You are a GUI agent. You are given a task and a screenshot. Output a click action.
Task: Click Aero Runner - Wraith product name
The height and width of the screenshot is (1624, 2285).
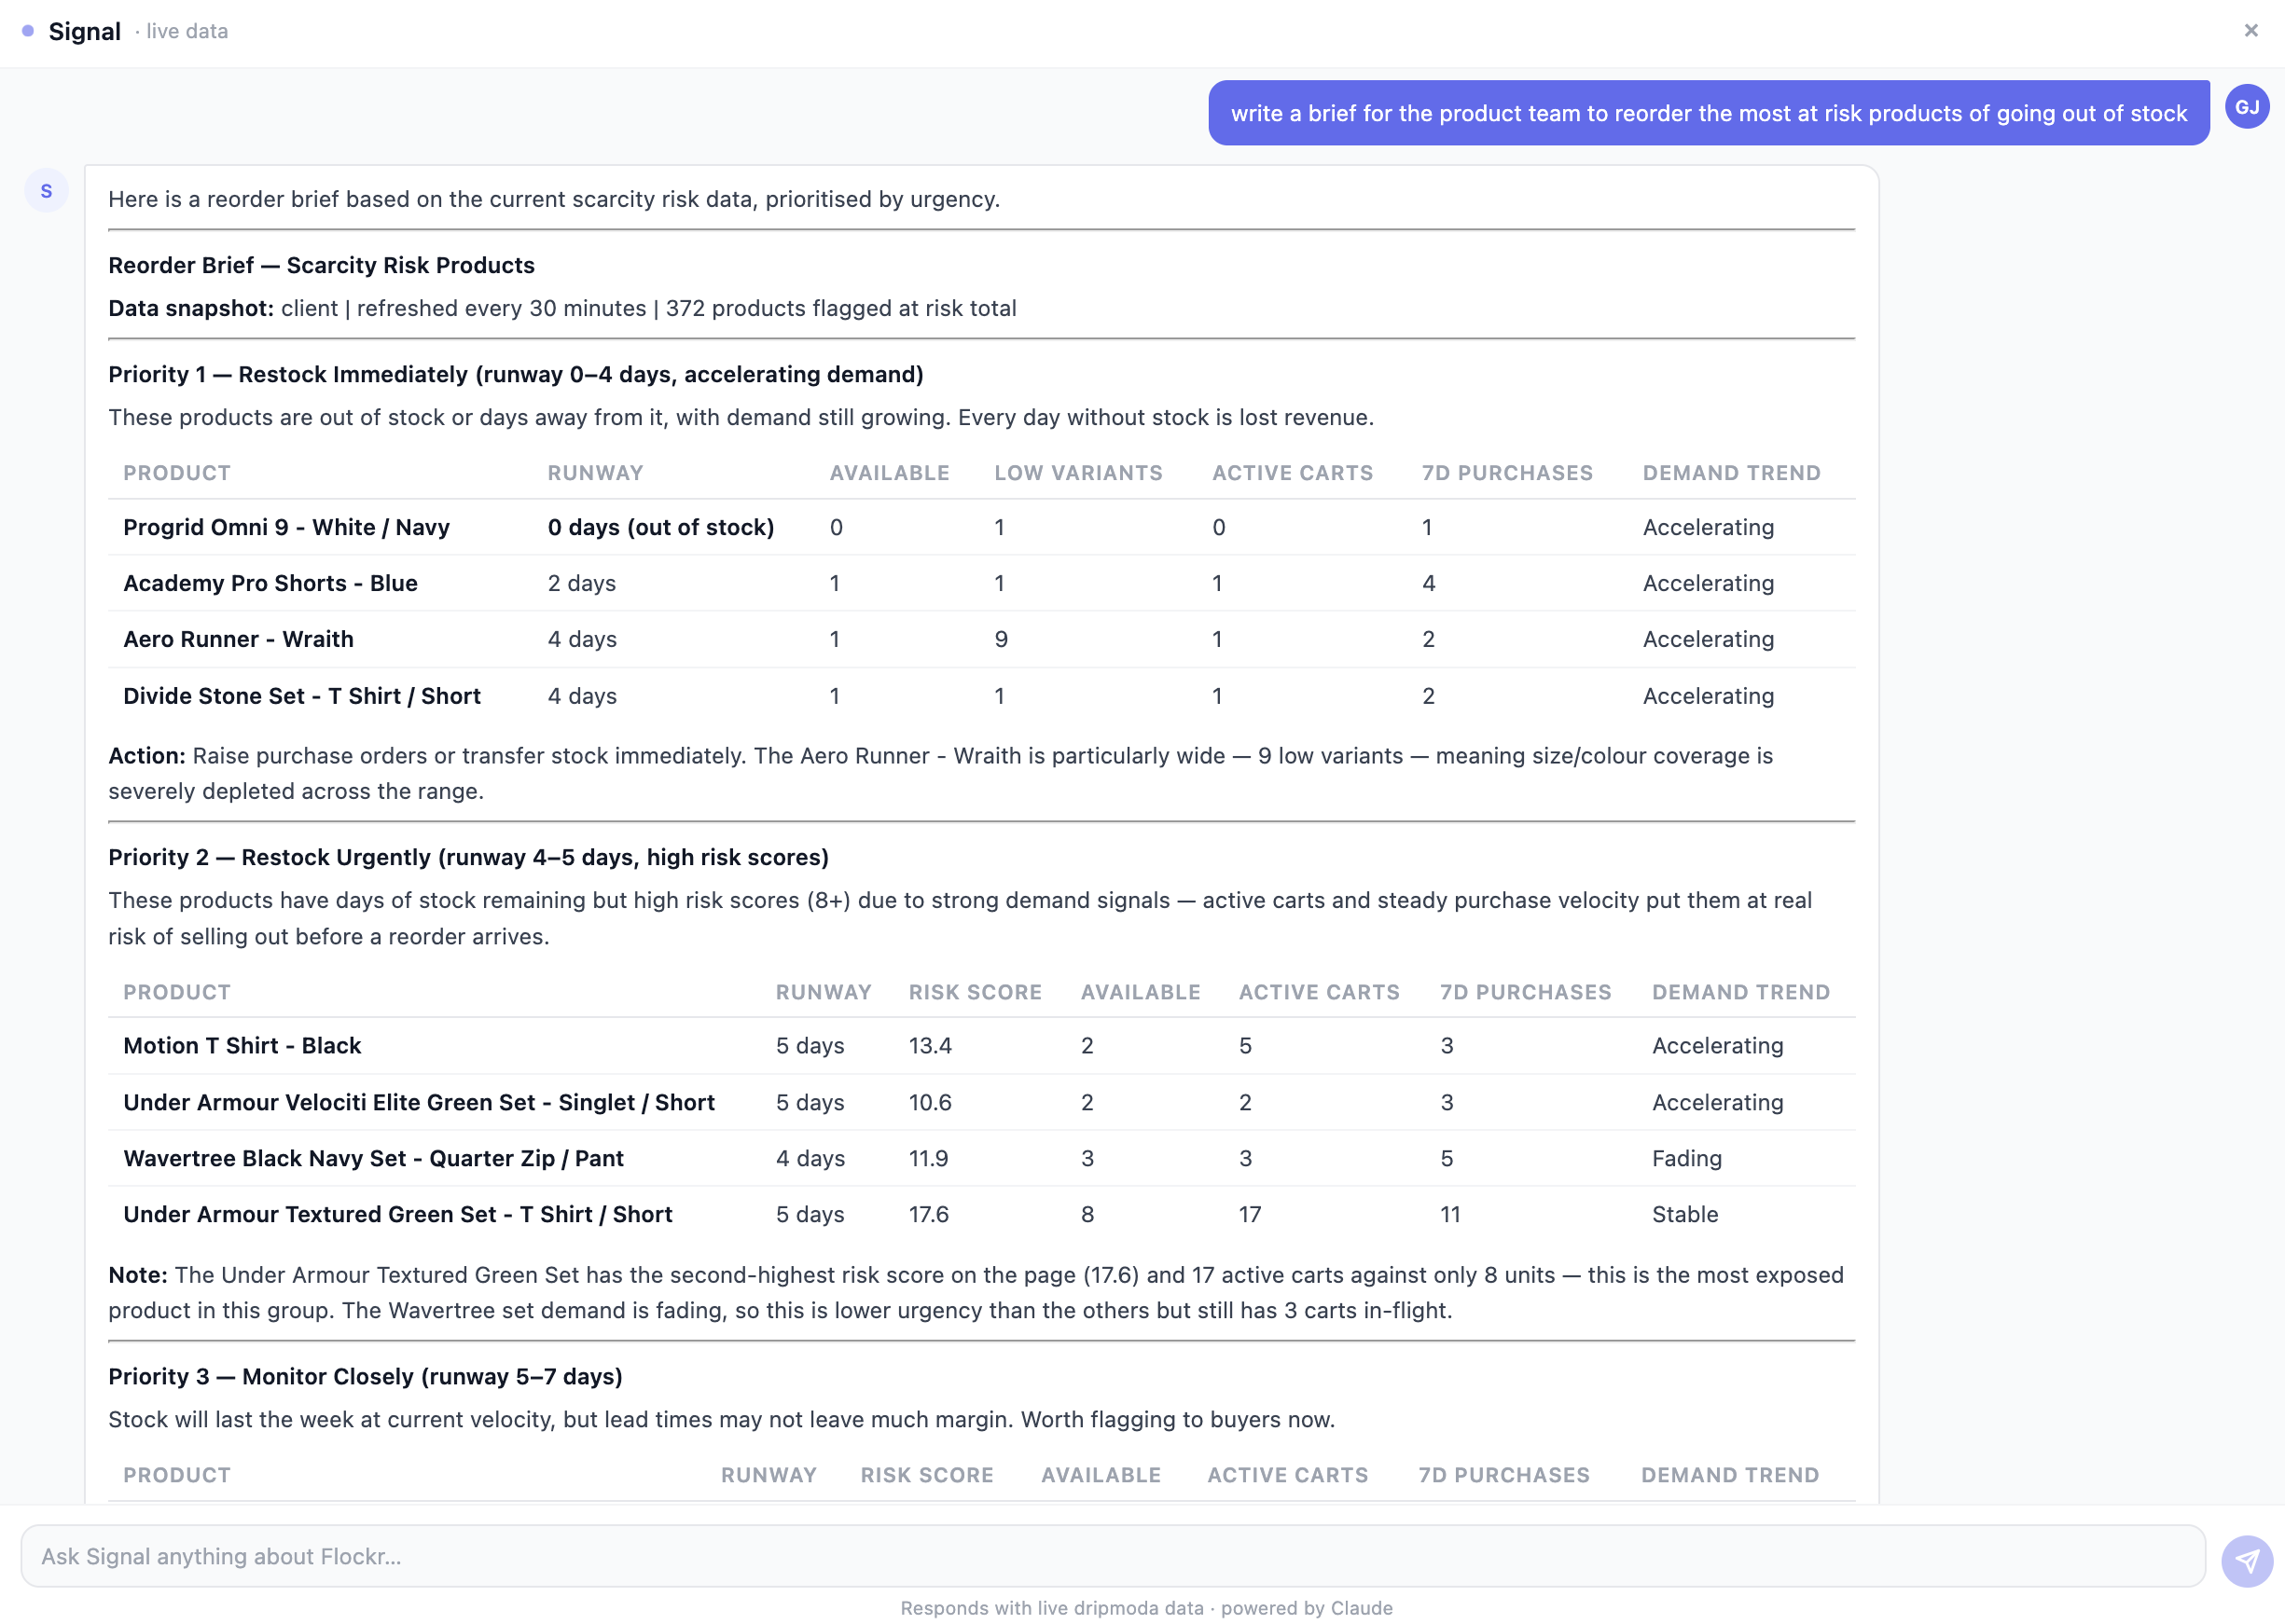click(x=238, y=639)
